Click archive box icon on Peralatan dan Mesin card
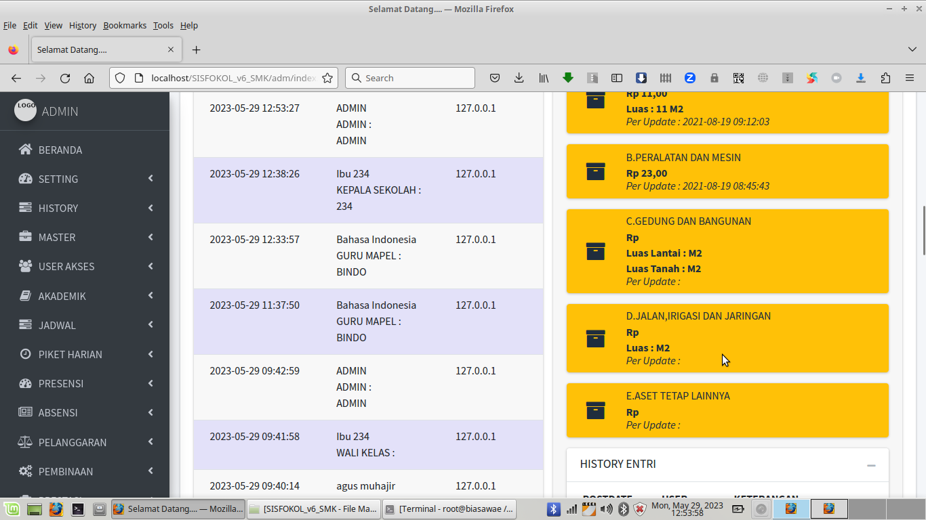 (595, 171)
